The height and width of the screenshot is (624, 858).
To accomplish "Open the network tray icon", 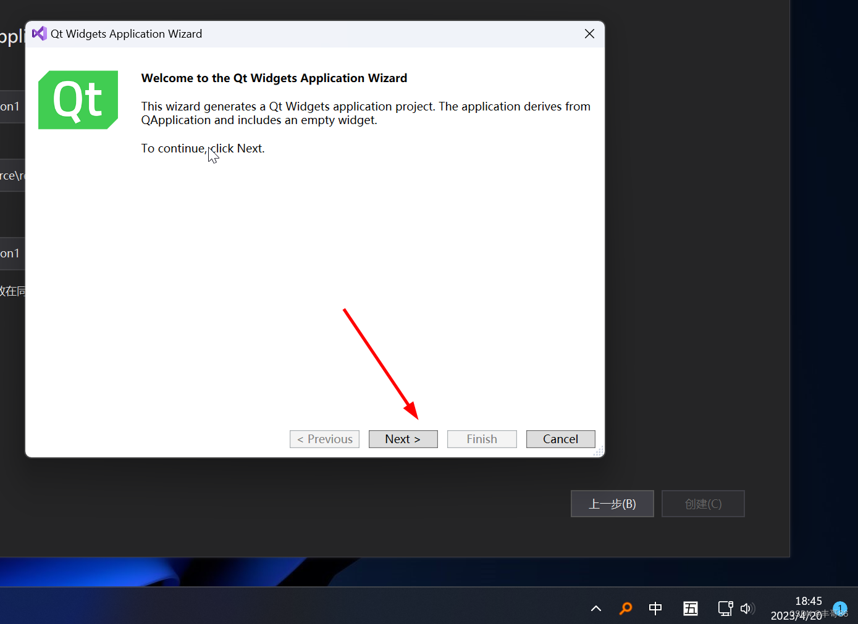I will (725, 609).
